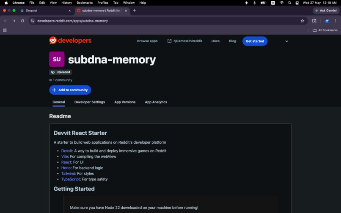
Task: Open the Tab menu
Action: point(115,3)
